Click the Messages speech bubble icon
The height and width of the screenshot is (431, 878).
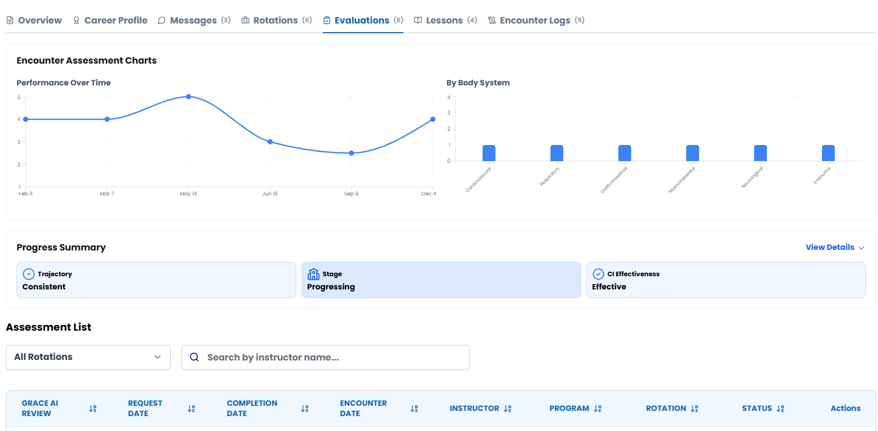click(162, 21)
